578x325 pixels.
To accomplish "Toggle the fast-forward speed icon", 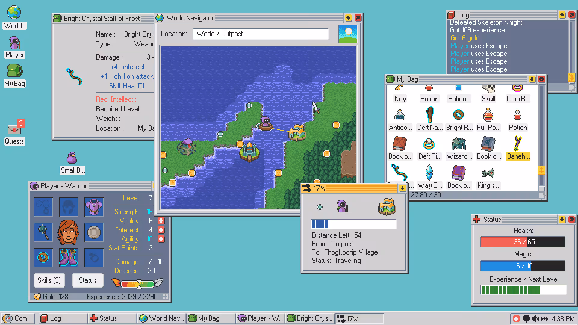I will pyautogui.click(x=545, y=318).
